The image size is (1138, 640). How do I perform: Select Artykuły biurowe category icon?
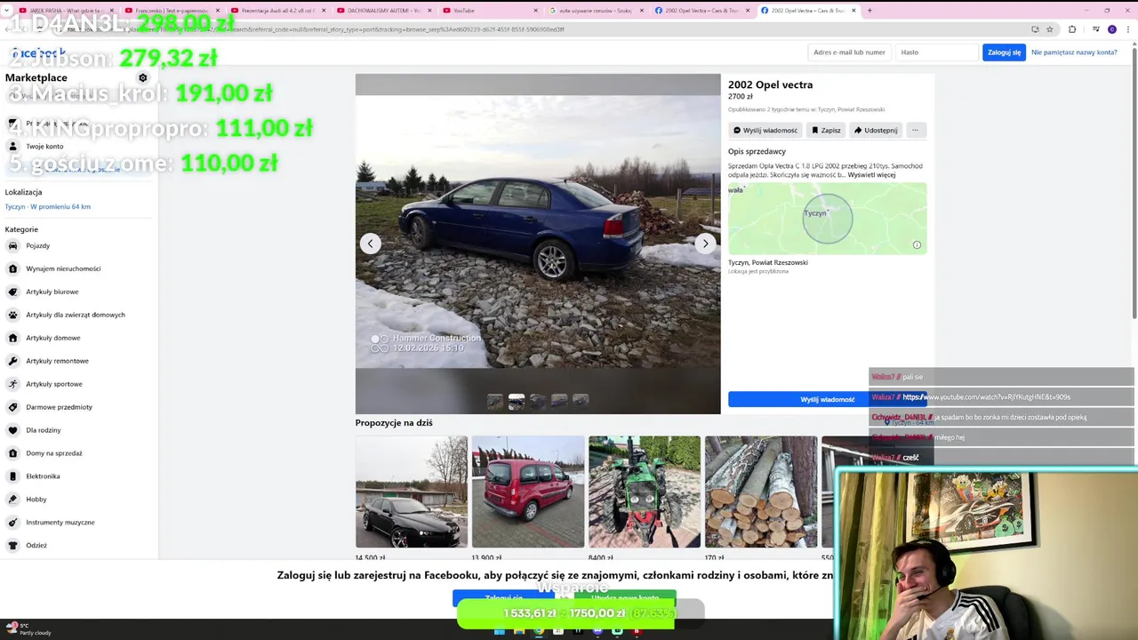[12, 292]
